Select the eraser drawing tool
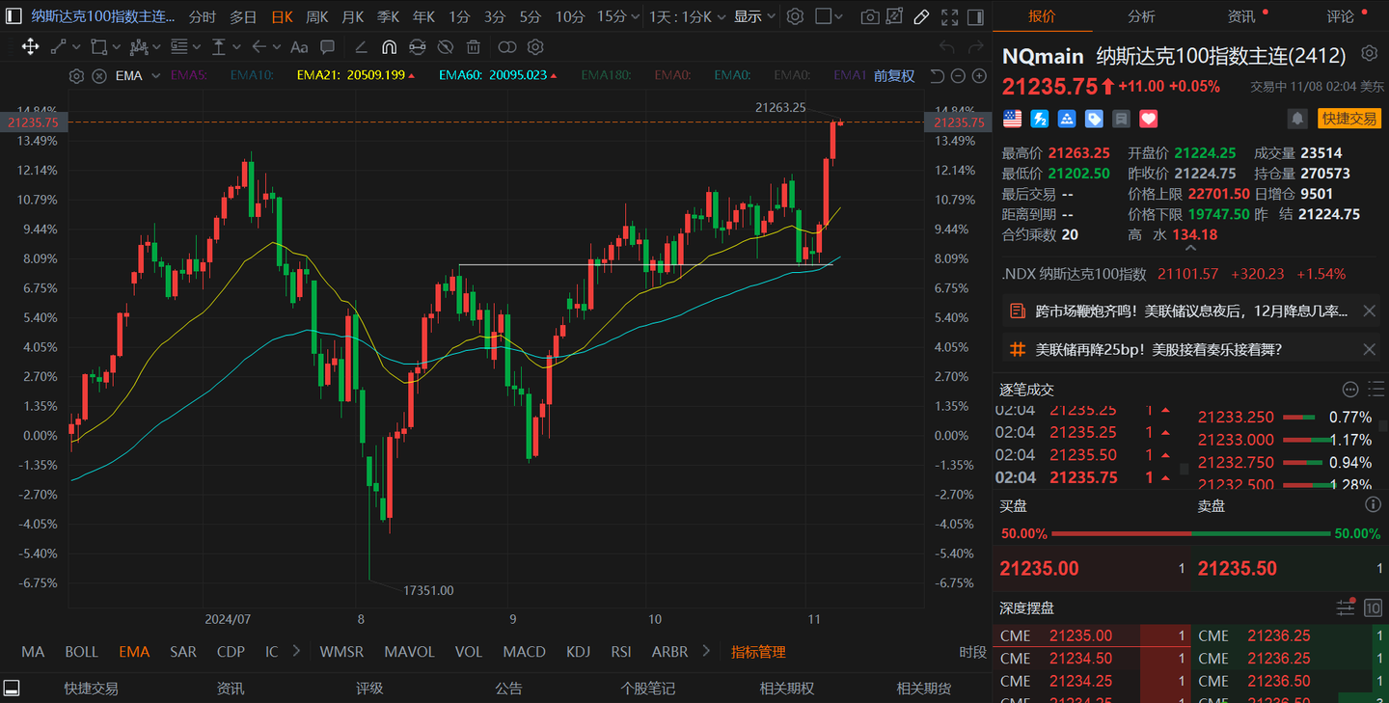Viewport: 1389px width, 703px height. pos(361,47)
